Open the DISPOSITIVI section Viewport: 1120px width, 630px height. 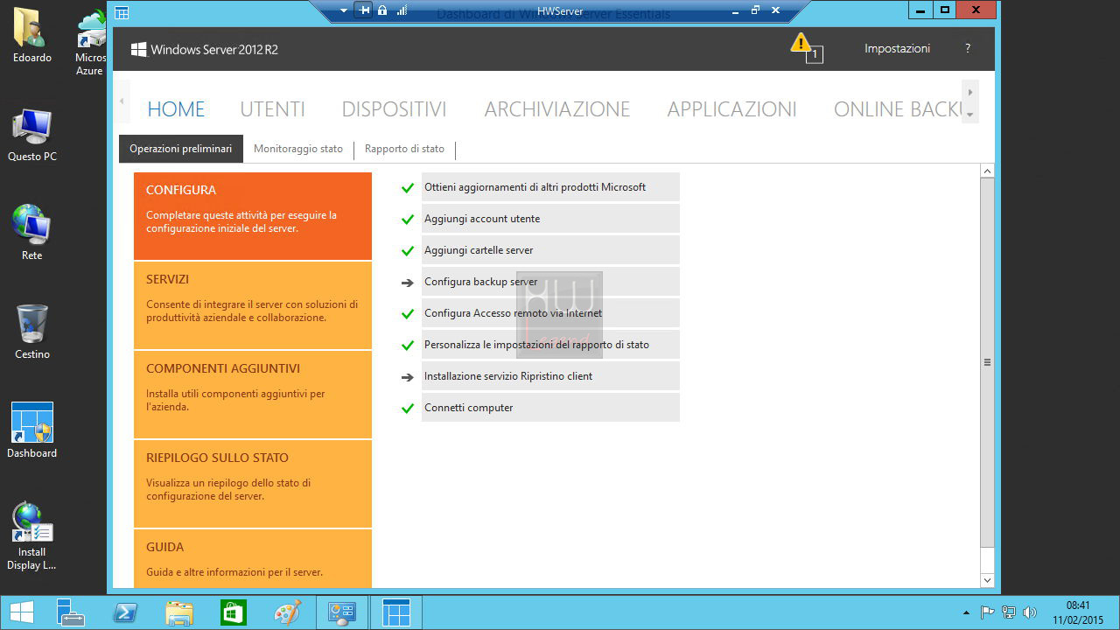coord(394,109)
